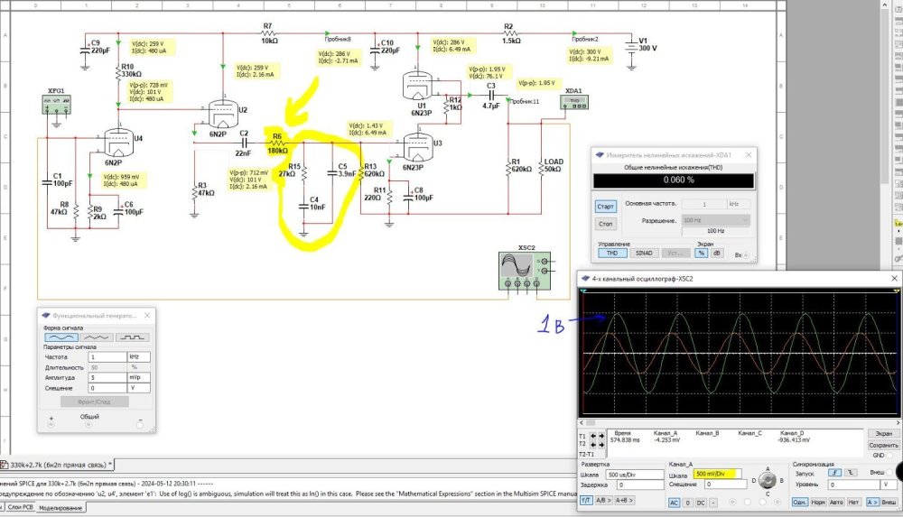
Task: Switch display to dB in distortion analyzer
Action: pyautogui.click(x=718, y=253)
